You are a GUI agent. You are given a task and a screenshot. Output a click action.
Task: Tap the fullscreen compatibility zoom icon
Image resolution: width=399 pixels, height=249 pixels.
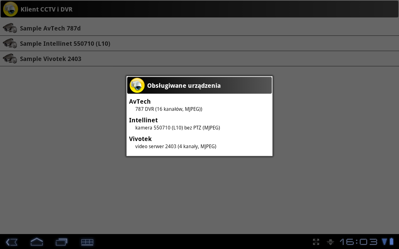pos(316,242)
